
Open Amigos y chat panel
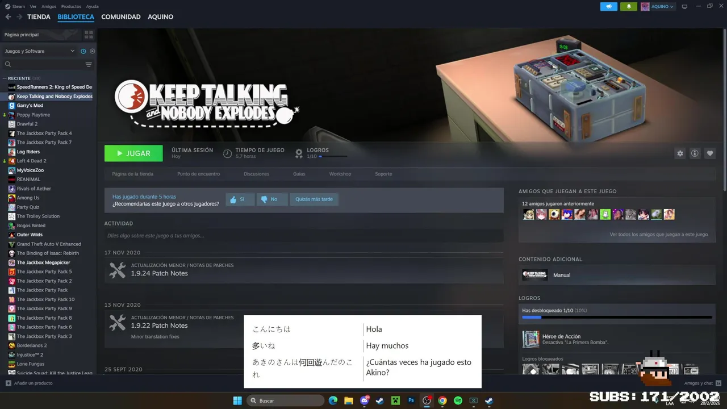tap(703, 383)
